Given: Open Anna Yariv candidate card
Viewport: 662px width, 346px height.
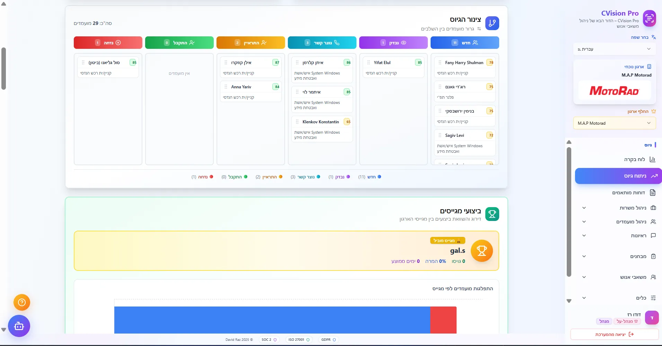Looking at the screenshot, I should tap(251, 91).
